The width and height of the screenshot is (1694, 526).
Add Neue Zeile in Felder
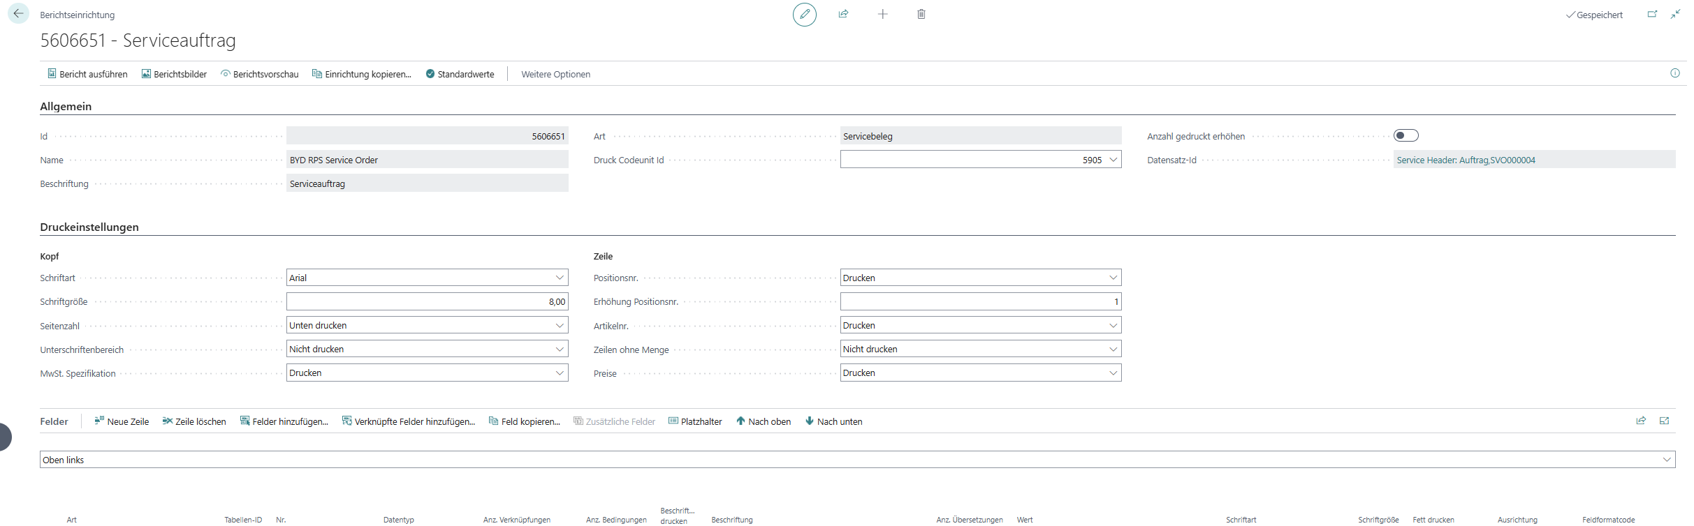[122, 421]
